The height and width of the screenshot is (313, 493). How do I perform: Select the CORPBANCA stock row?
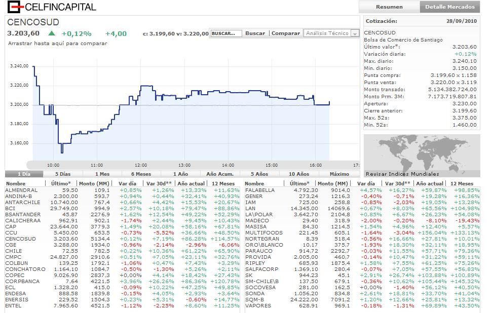122,281
